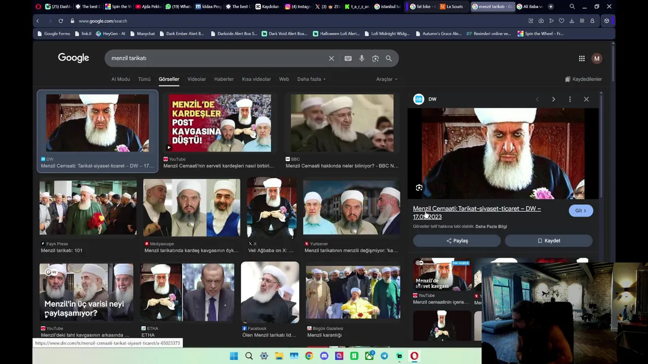
Task: Click the 'Daha Fazla Bilgi' link
Action: pyautogui.click(x=491, y=226)
